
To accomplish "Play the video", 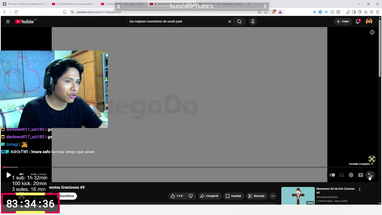I will 8,175.
